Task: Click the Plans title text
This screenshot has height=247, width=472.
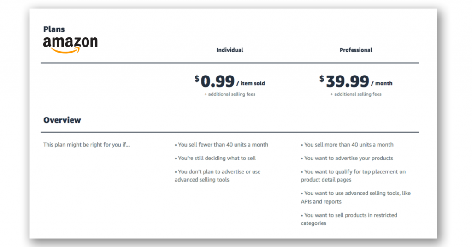Action: pos(54,29)
